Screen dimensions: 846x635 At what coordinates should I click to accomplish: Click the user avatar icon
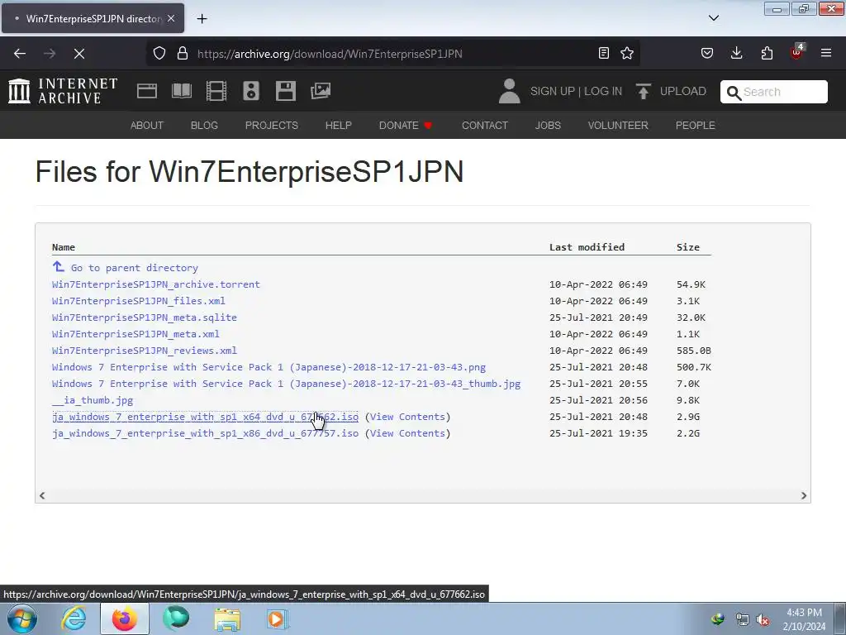tap(509, 91)
